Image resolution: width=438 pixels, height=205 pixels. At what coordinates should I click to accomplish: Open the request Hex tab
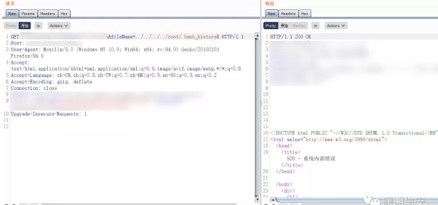pos(64,14)
